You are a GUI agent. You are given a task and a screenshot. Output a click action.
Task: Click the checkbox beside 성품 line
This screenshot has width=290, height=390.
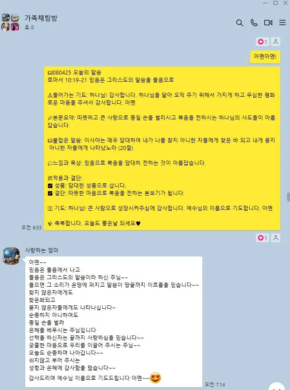[x=50, y=185]
